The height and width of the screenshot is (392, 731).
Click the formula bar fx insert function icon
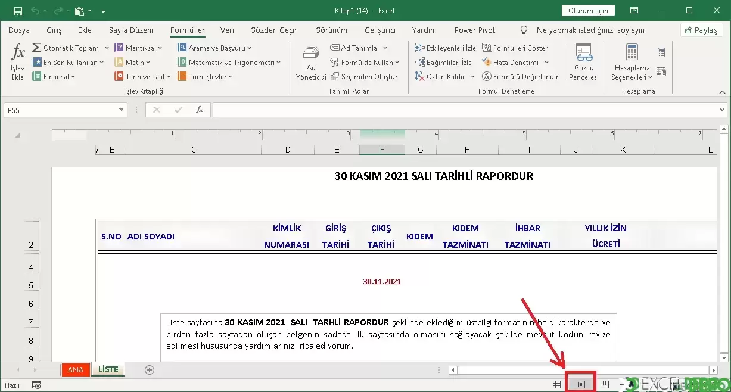[x=200, y=110]
